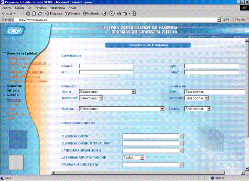Viewport: 249px width, 181px height.
Task: Click into the Código input field
Action: pyautogui.click(x=212, y=72)
